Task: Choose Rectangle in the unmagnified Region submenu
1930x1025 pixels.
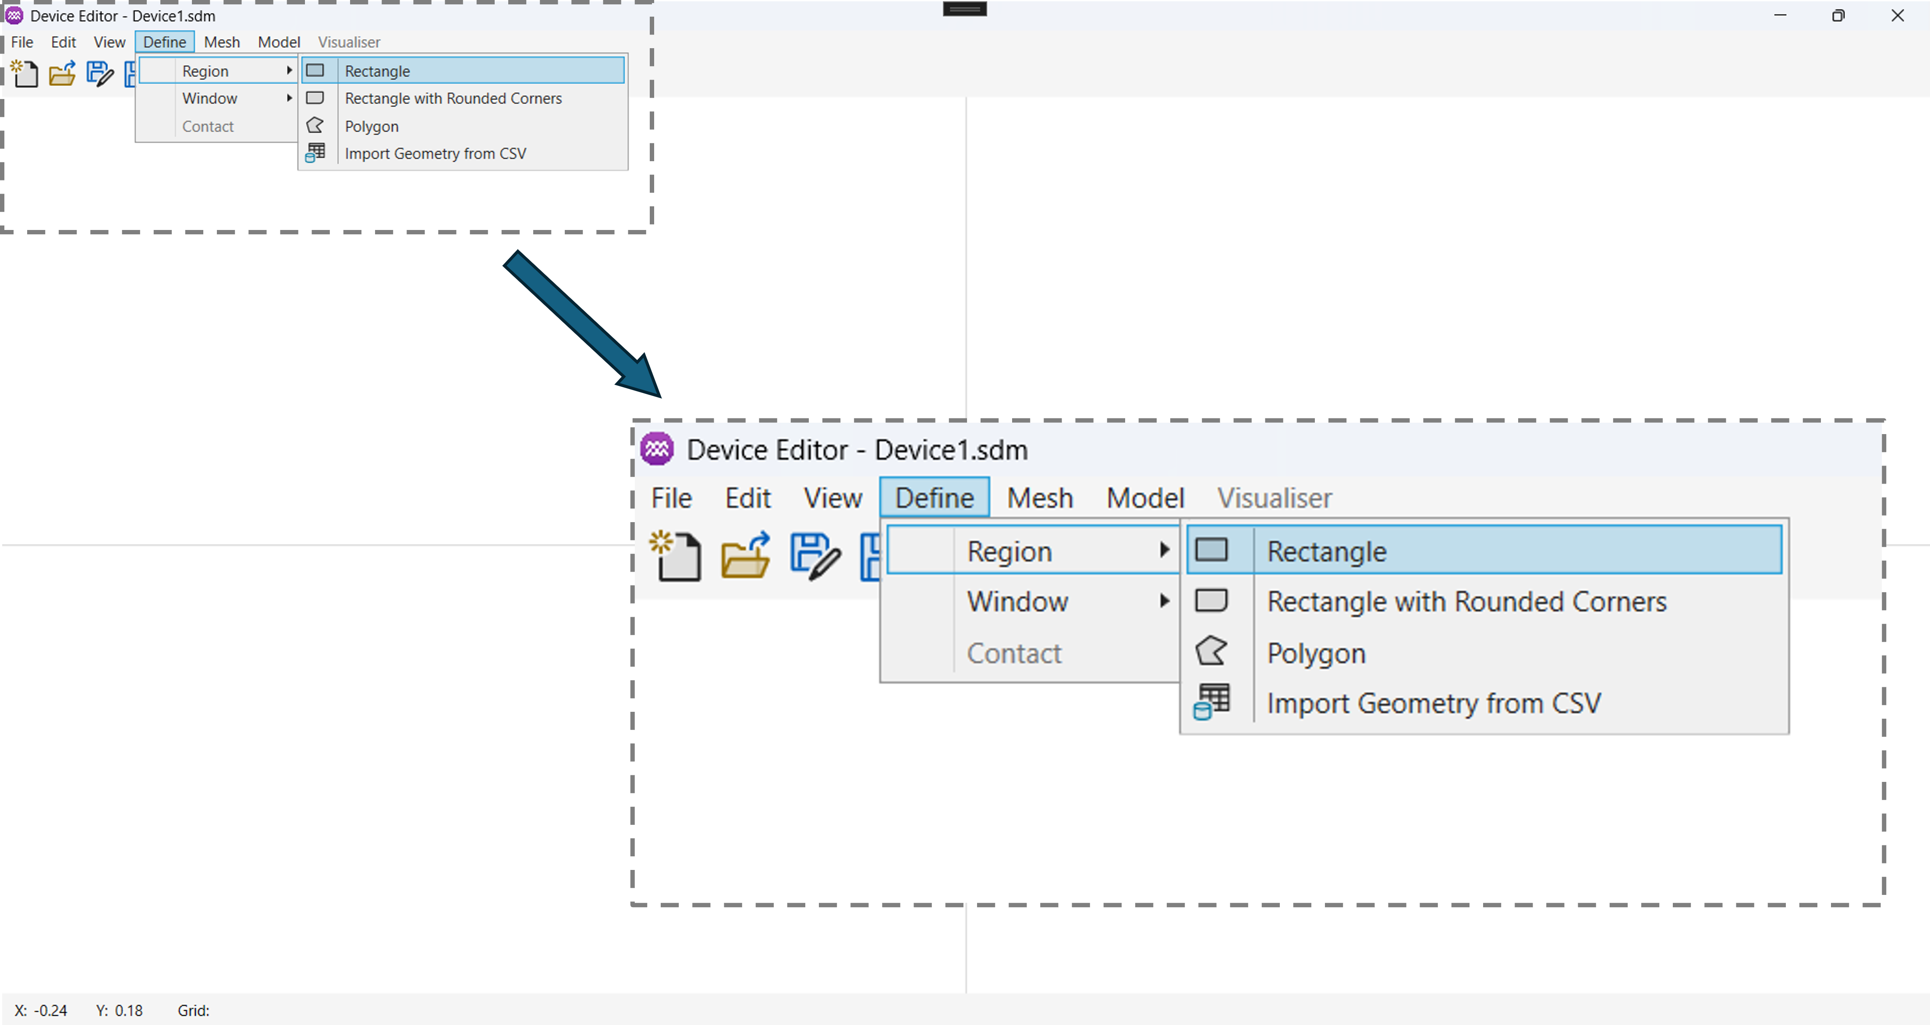Action: click(463, 71)
